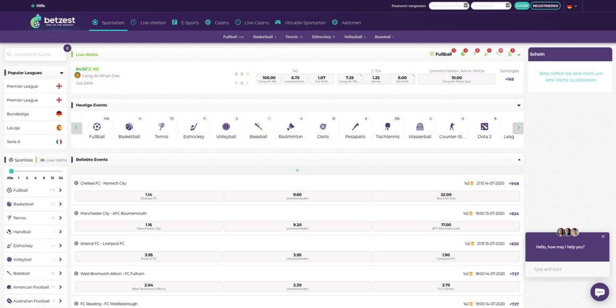Click the England flag next to first Premier League
The image size is (616, 308).
click(59, 86)
